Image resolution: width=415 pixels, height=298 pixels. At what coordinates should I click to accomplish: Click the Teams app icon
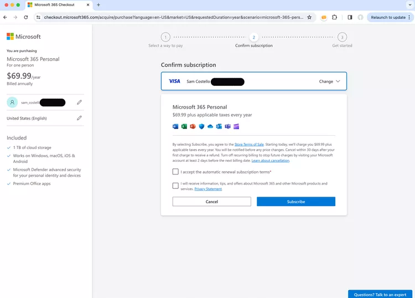pos(227,126)
